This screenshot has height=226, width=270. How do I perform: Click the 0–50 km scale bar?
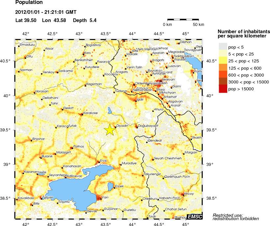coord(183,20)
